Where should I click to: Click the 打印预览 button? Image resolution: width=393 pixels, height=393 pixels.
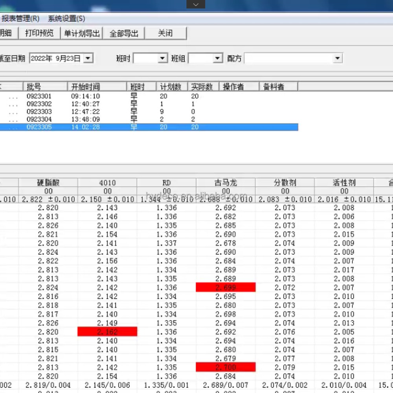[x=39, y=33]
